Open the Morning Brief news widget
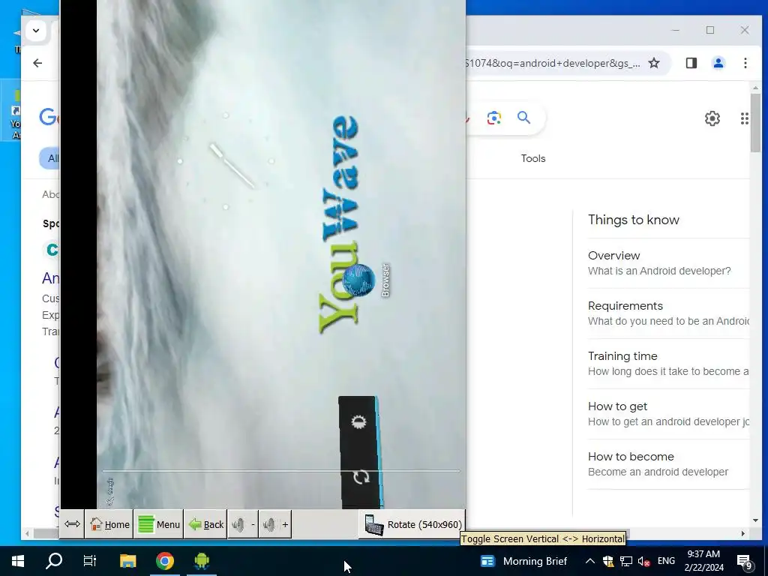The image size is (768, 576). tap(523, 561)
